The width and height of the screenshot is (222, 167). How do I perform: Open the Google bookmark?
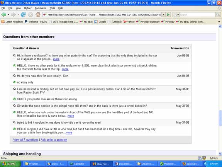click(100, 22)
